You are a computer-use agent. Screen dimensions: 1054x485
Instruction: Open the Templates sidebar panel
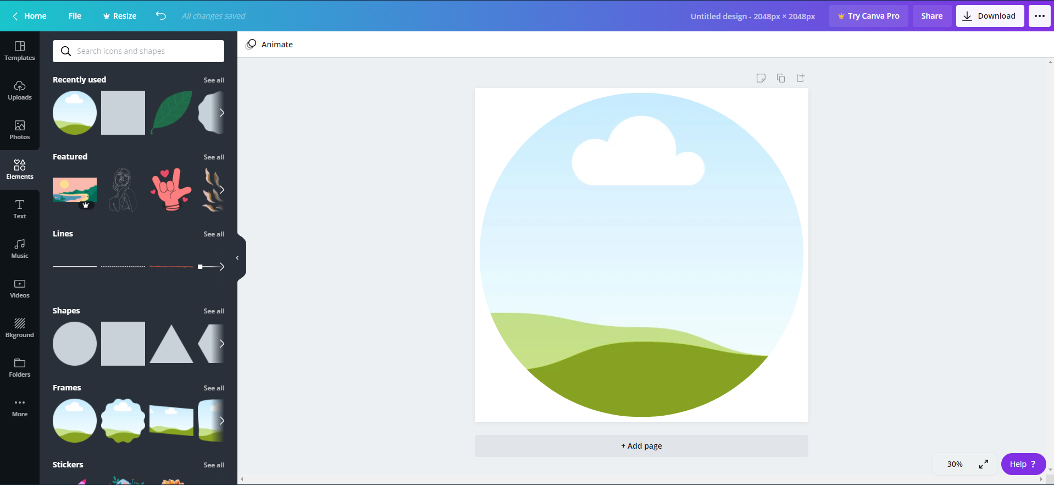coord(20,51)
